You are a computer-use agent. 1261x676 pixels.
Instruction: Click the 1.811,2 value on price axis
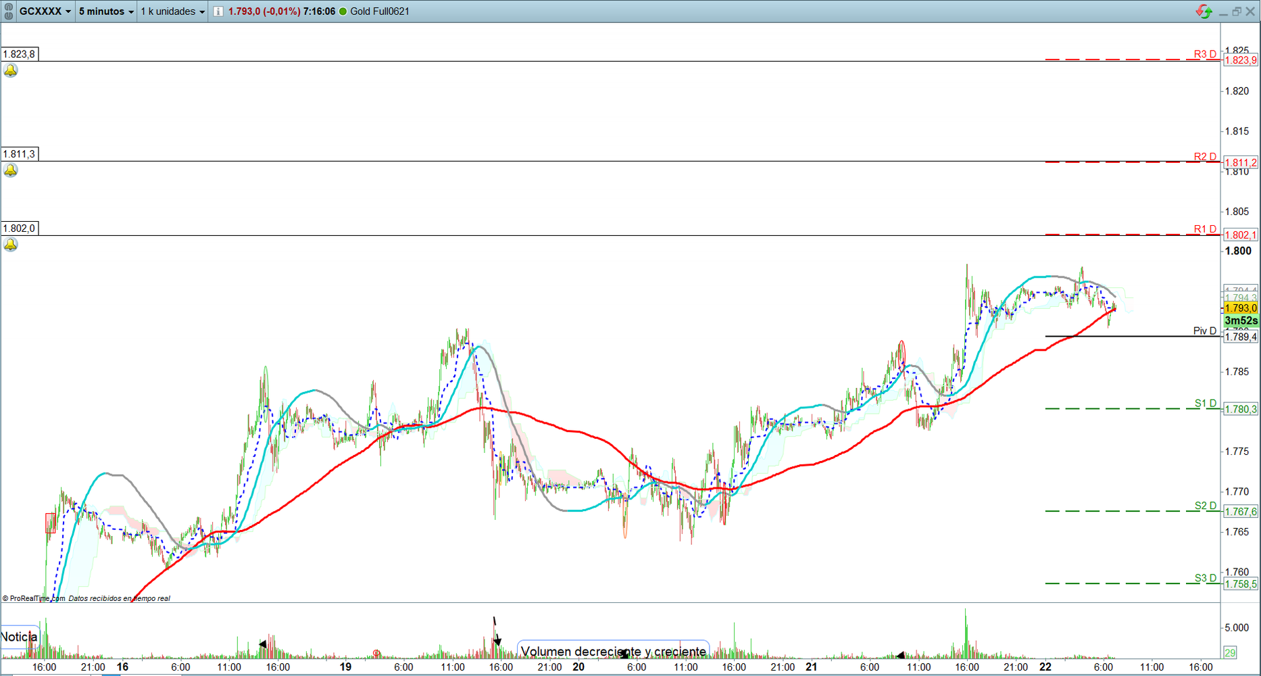[x=1241, y=163]
